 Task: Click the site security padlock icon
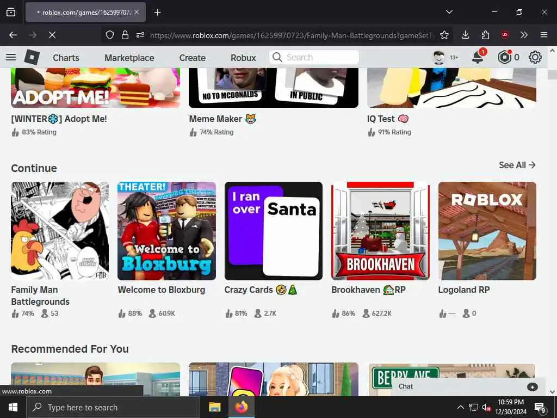tap(125, 35)
